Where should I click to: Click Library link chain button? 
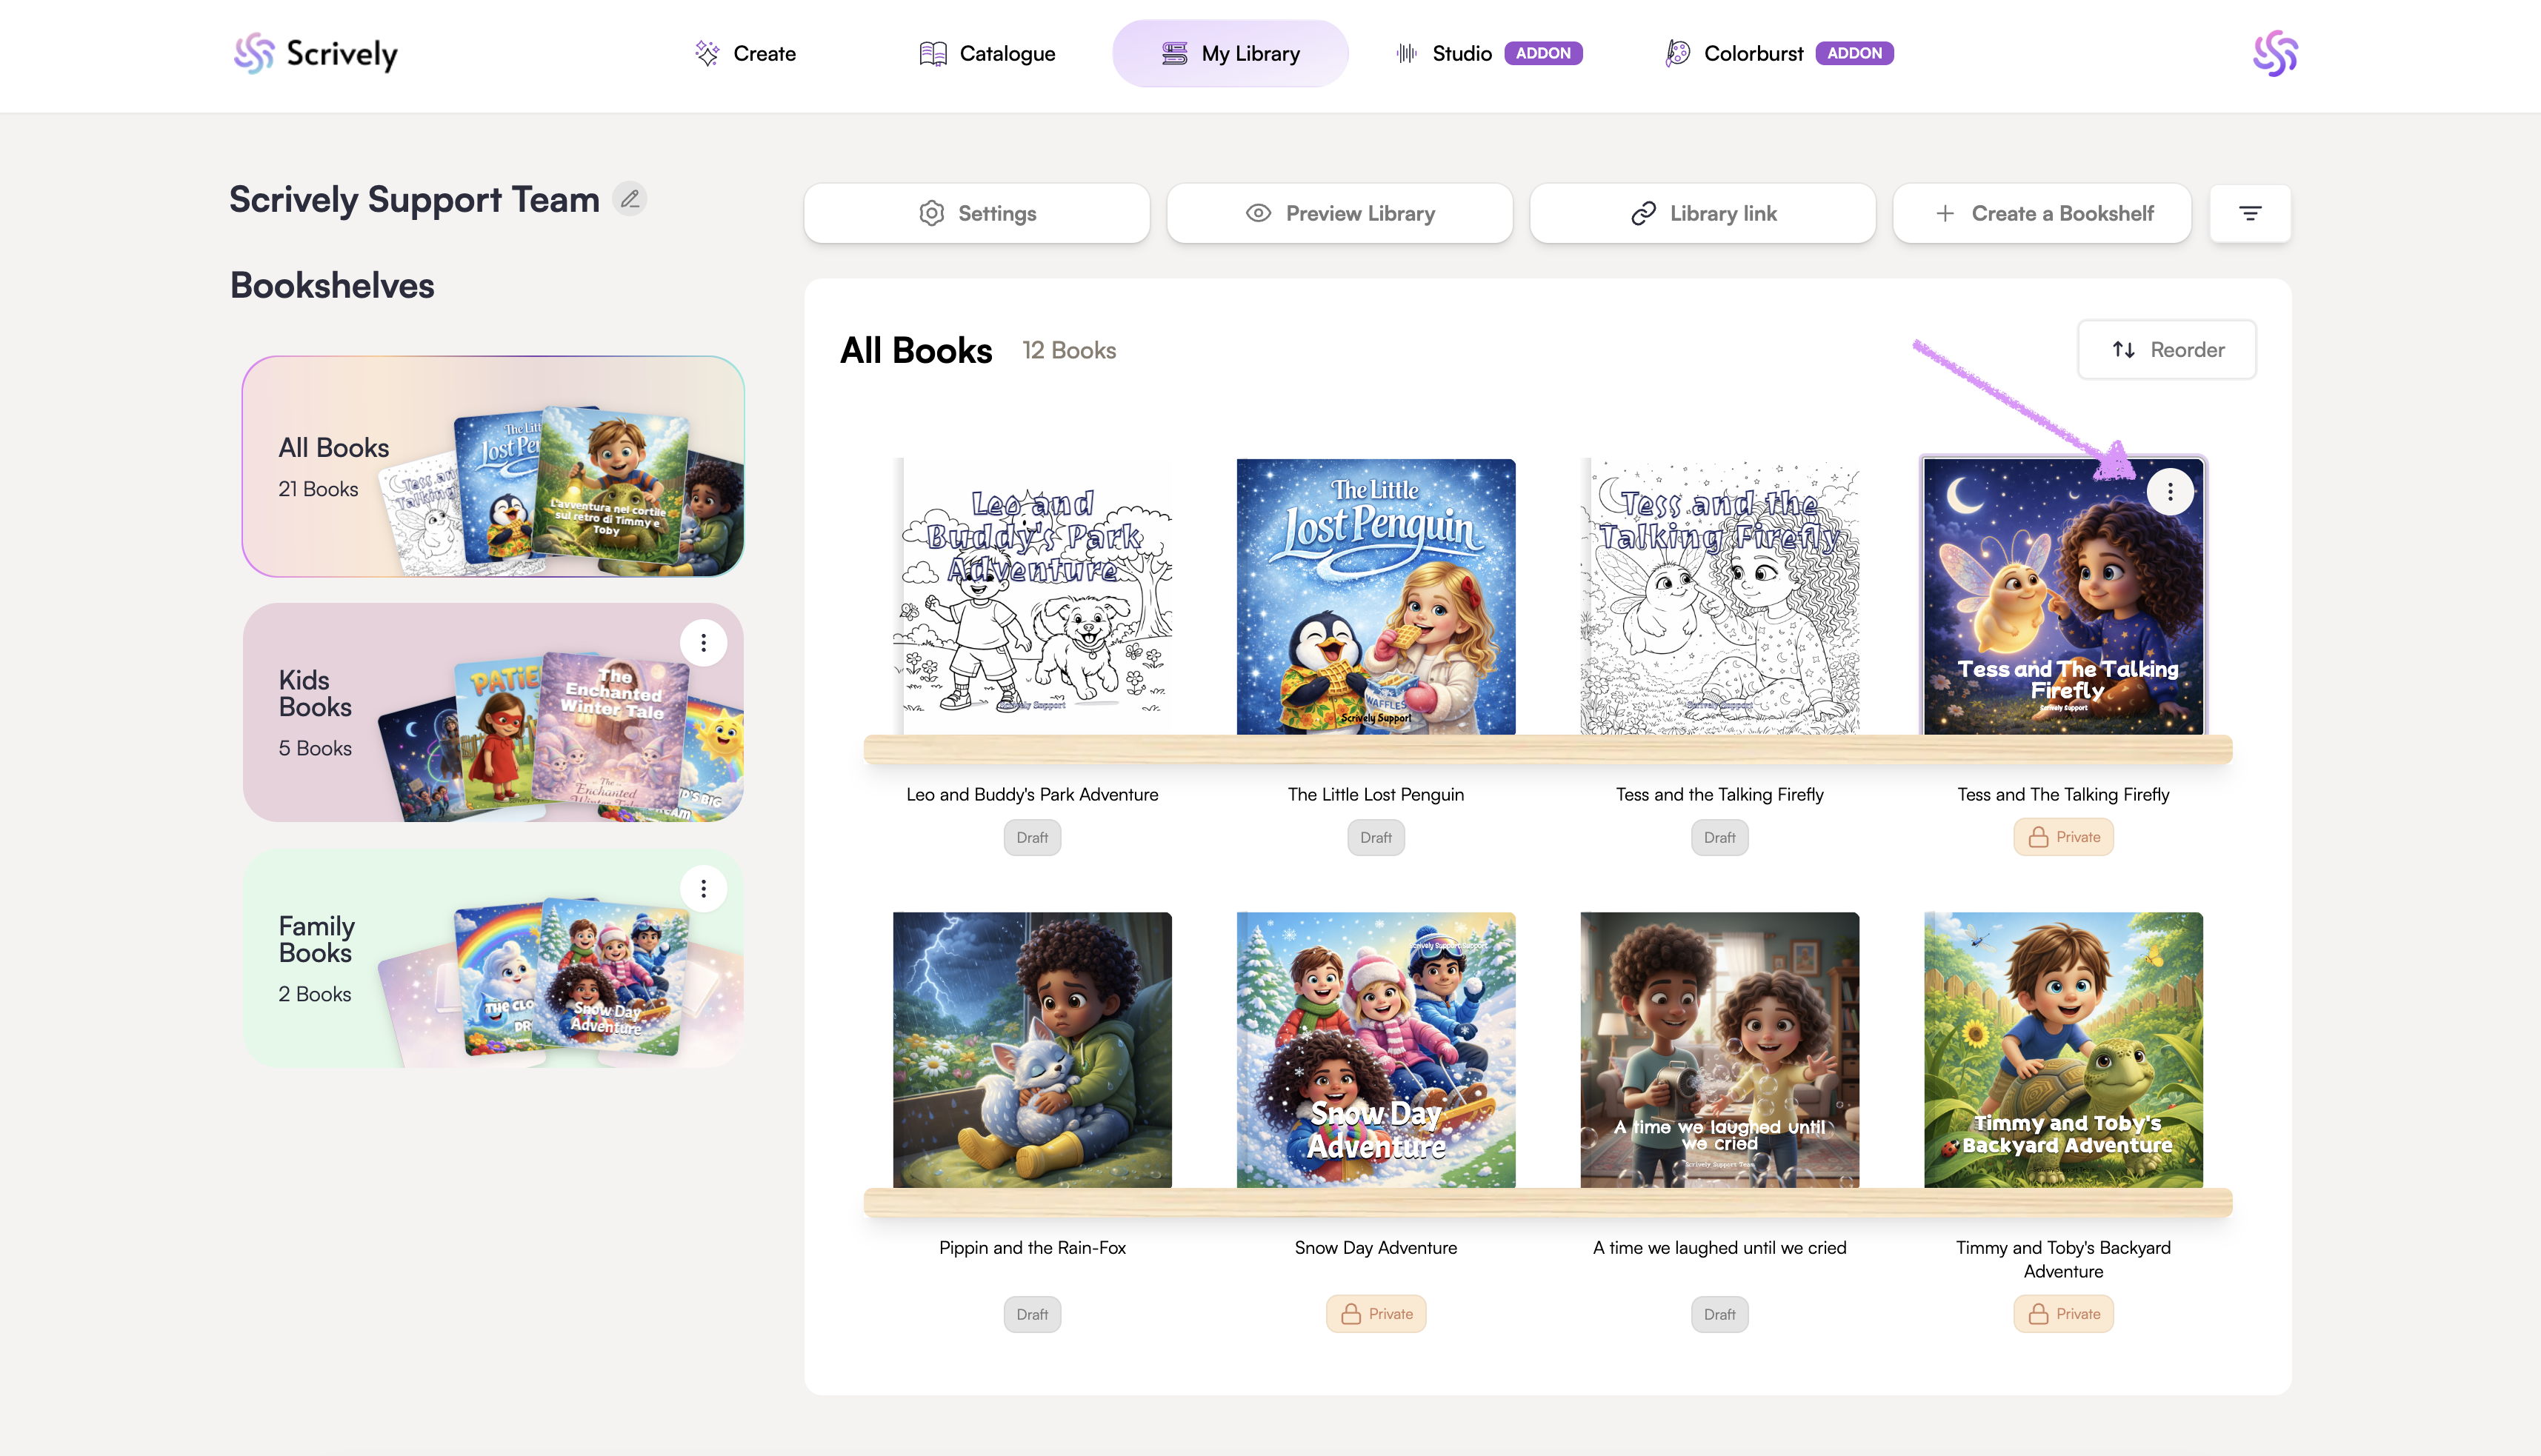click(1702, 213)
